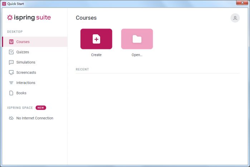250x167 pixels.
Task: Click the No Internet Connection text
Action: click(35, 118)
